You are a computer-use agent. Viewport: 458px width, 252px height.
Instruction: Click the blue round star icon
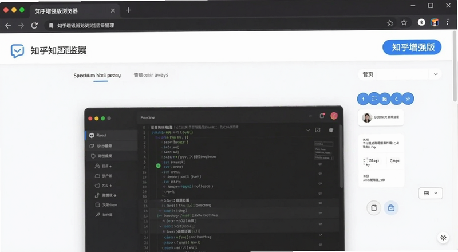point(408,99)
